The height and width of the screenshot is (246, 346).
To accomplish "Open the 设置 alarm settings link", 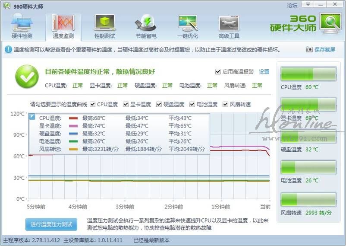I will point(264,72).
